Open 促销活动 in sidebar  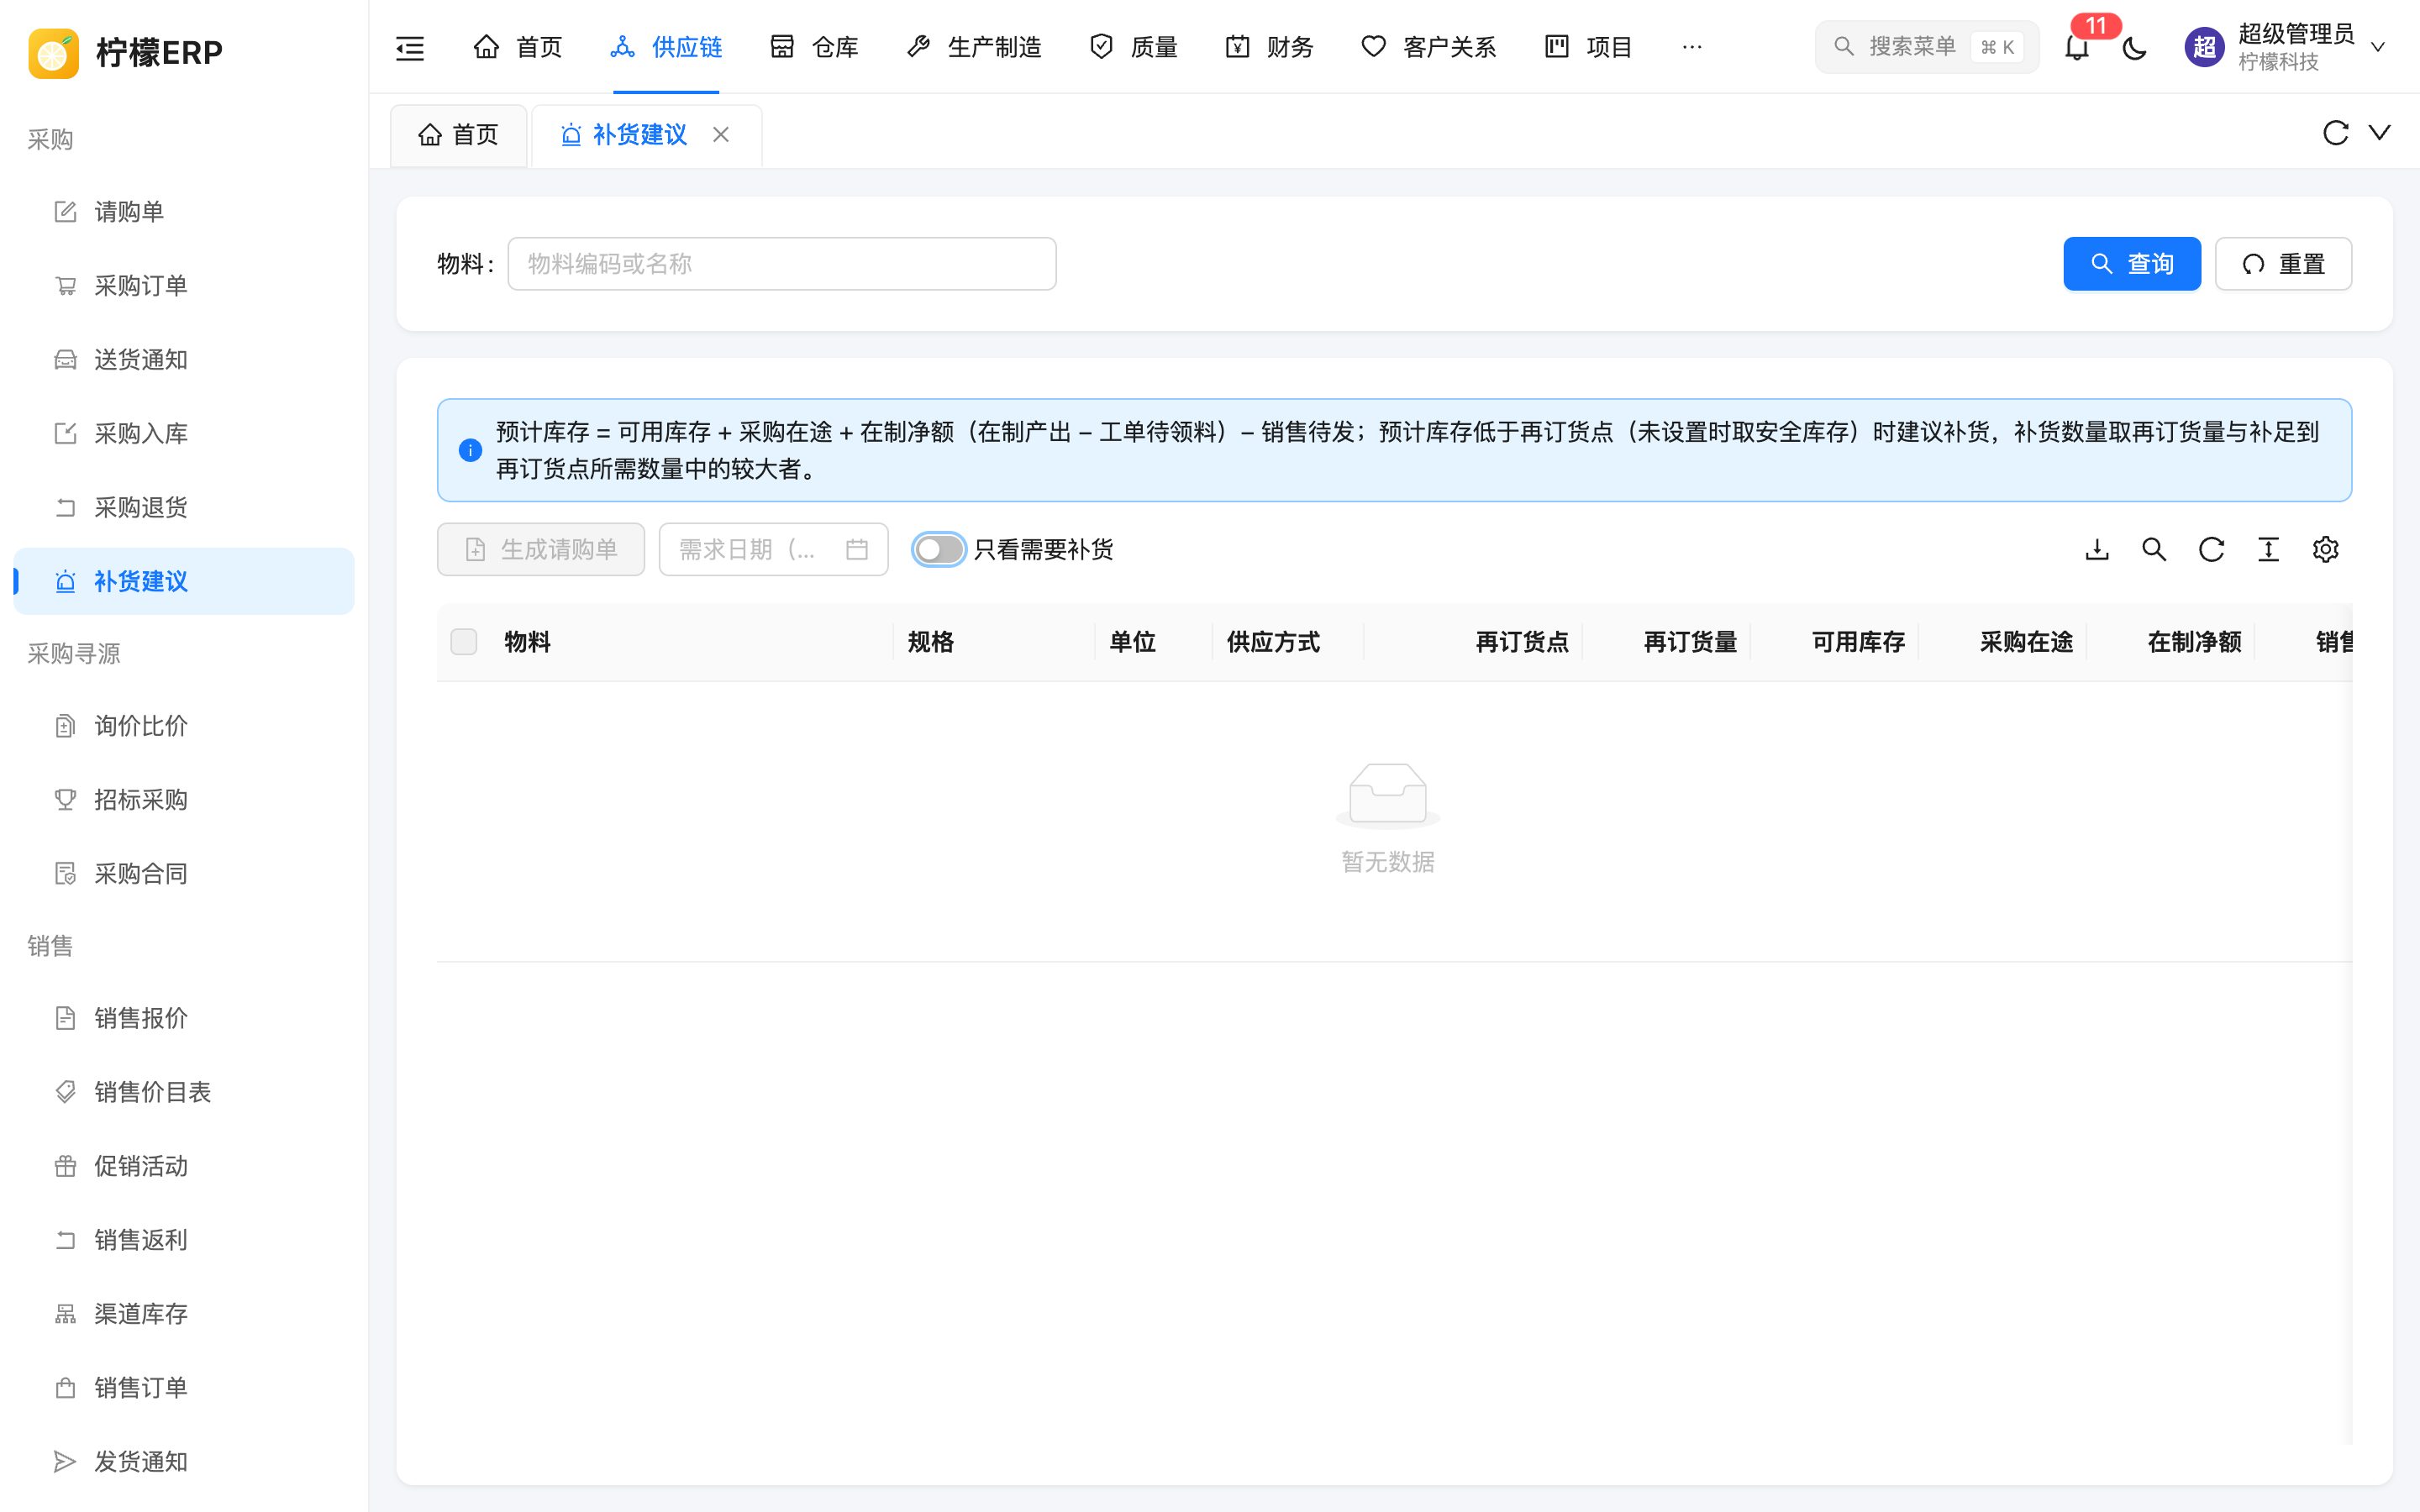pos(184,1166)
